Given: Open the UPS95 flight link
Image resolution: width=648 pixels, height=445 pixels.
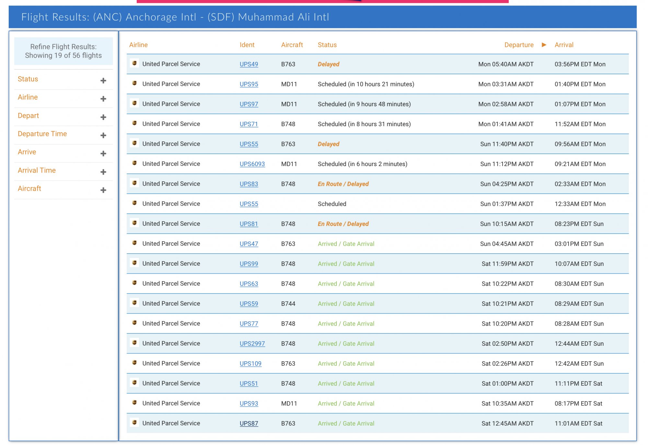Looking at the screenshot, I should click(x=249, y=84).
